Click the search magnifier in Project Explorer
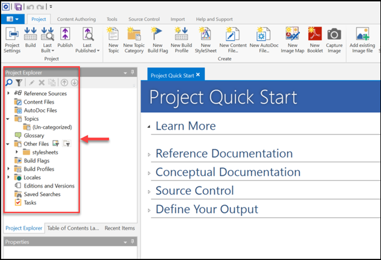 [x=9, y=83]
